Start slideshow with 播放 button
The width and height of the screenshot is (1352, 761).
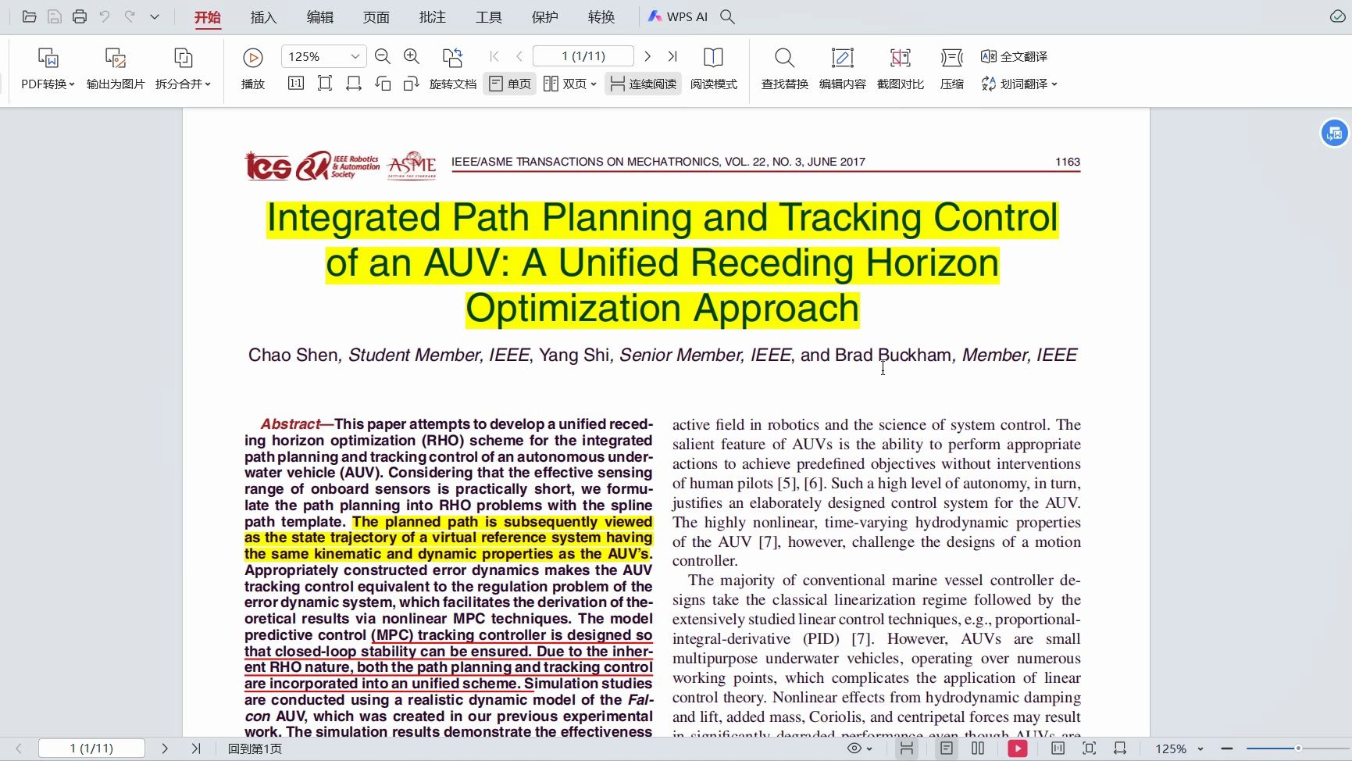click(252, 69)
